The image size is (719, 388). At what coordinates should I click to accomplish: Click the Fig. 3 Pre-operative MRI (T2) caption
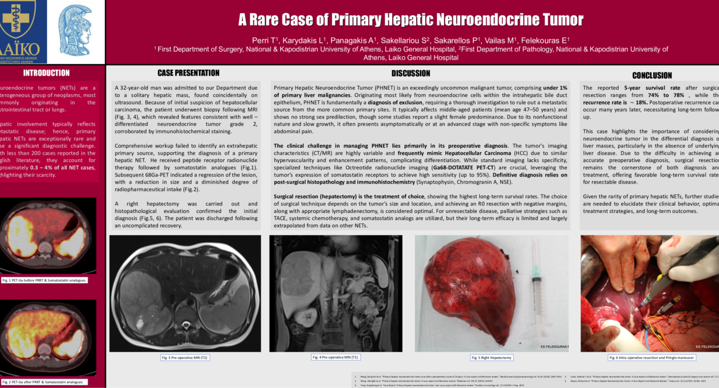185,358
